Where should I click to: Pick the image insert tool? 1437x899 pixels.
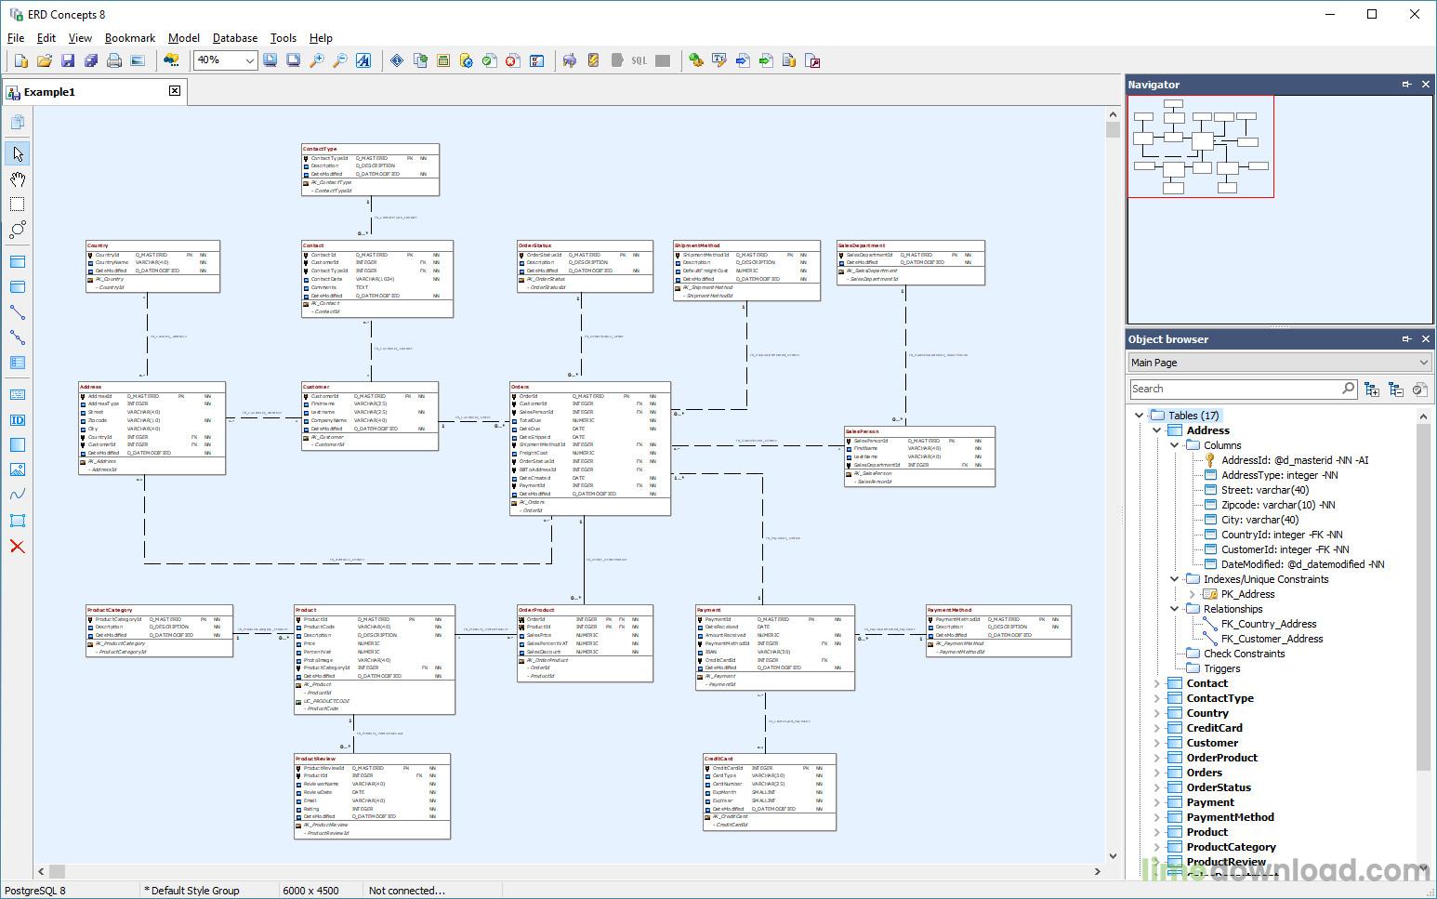[x=18, y=469]
